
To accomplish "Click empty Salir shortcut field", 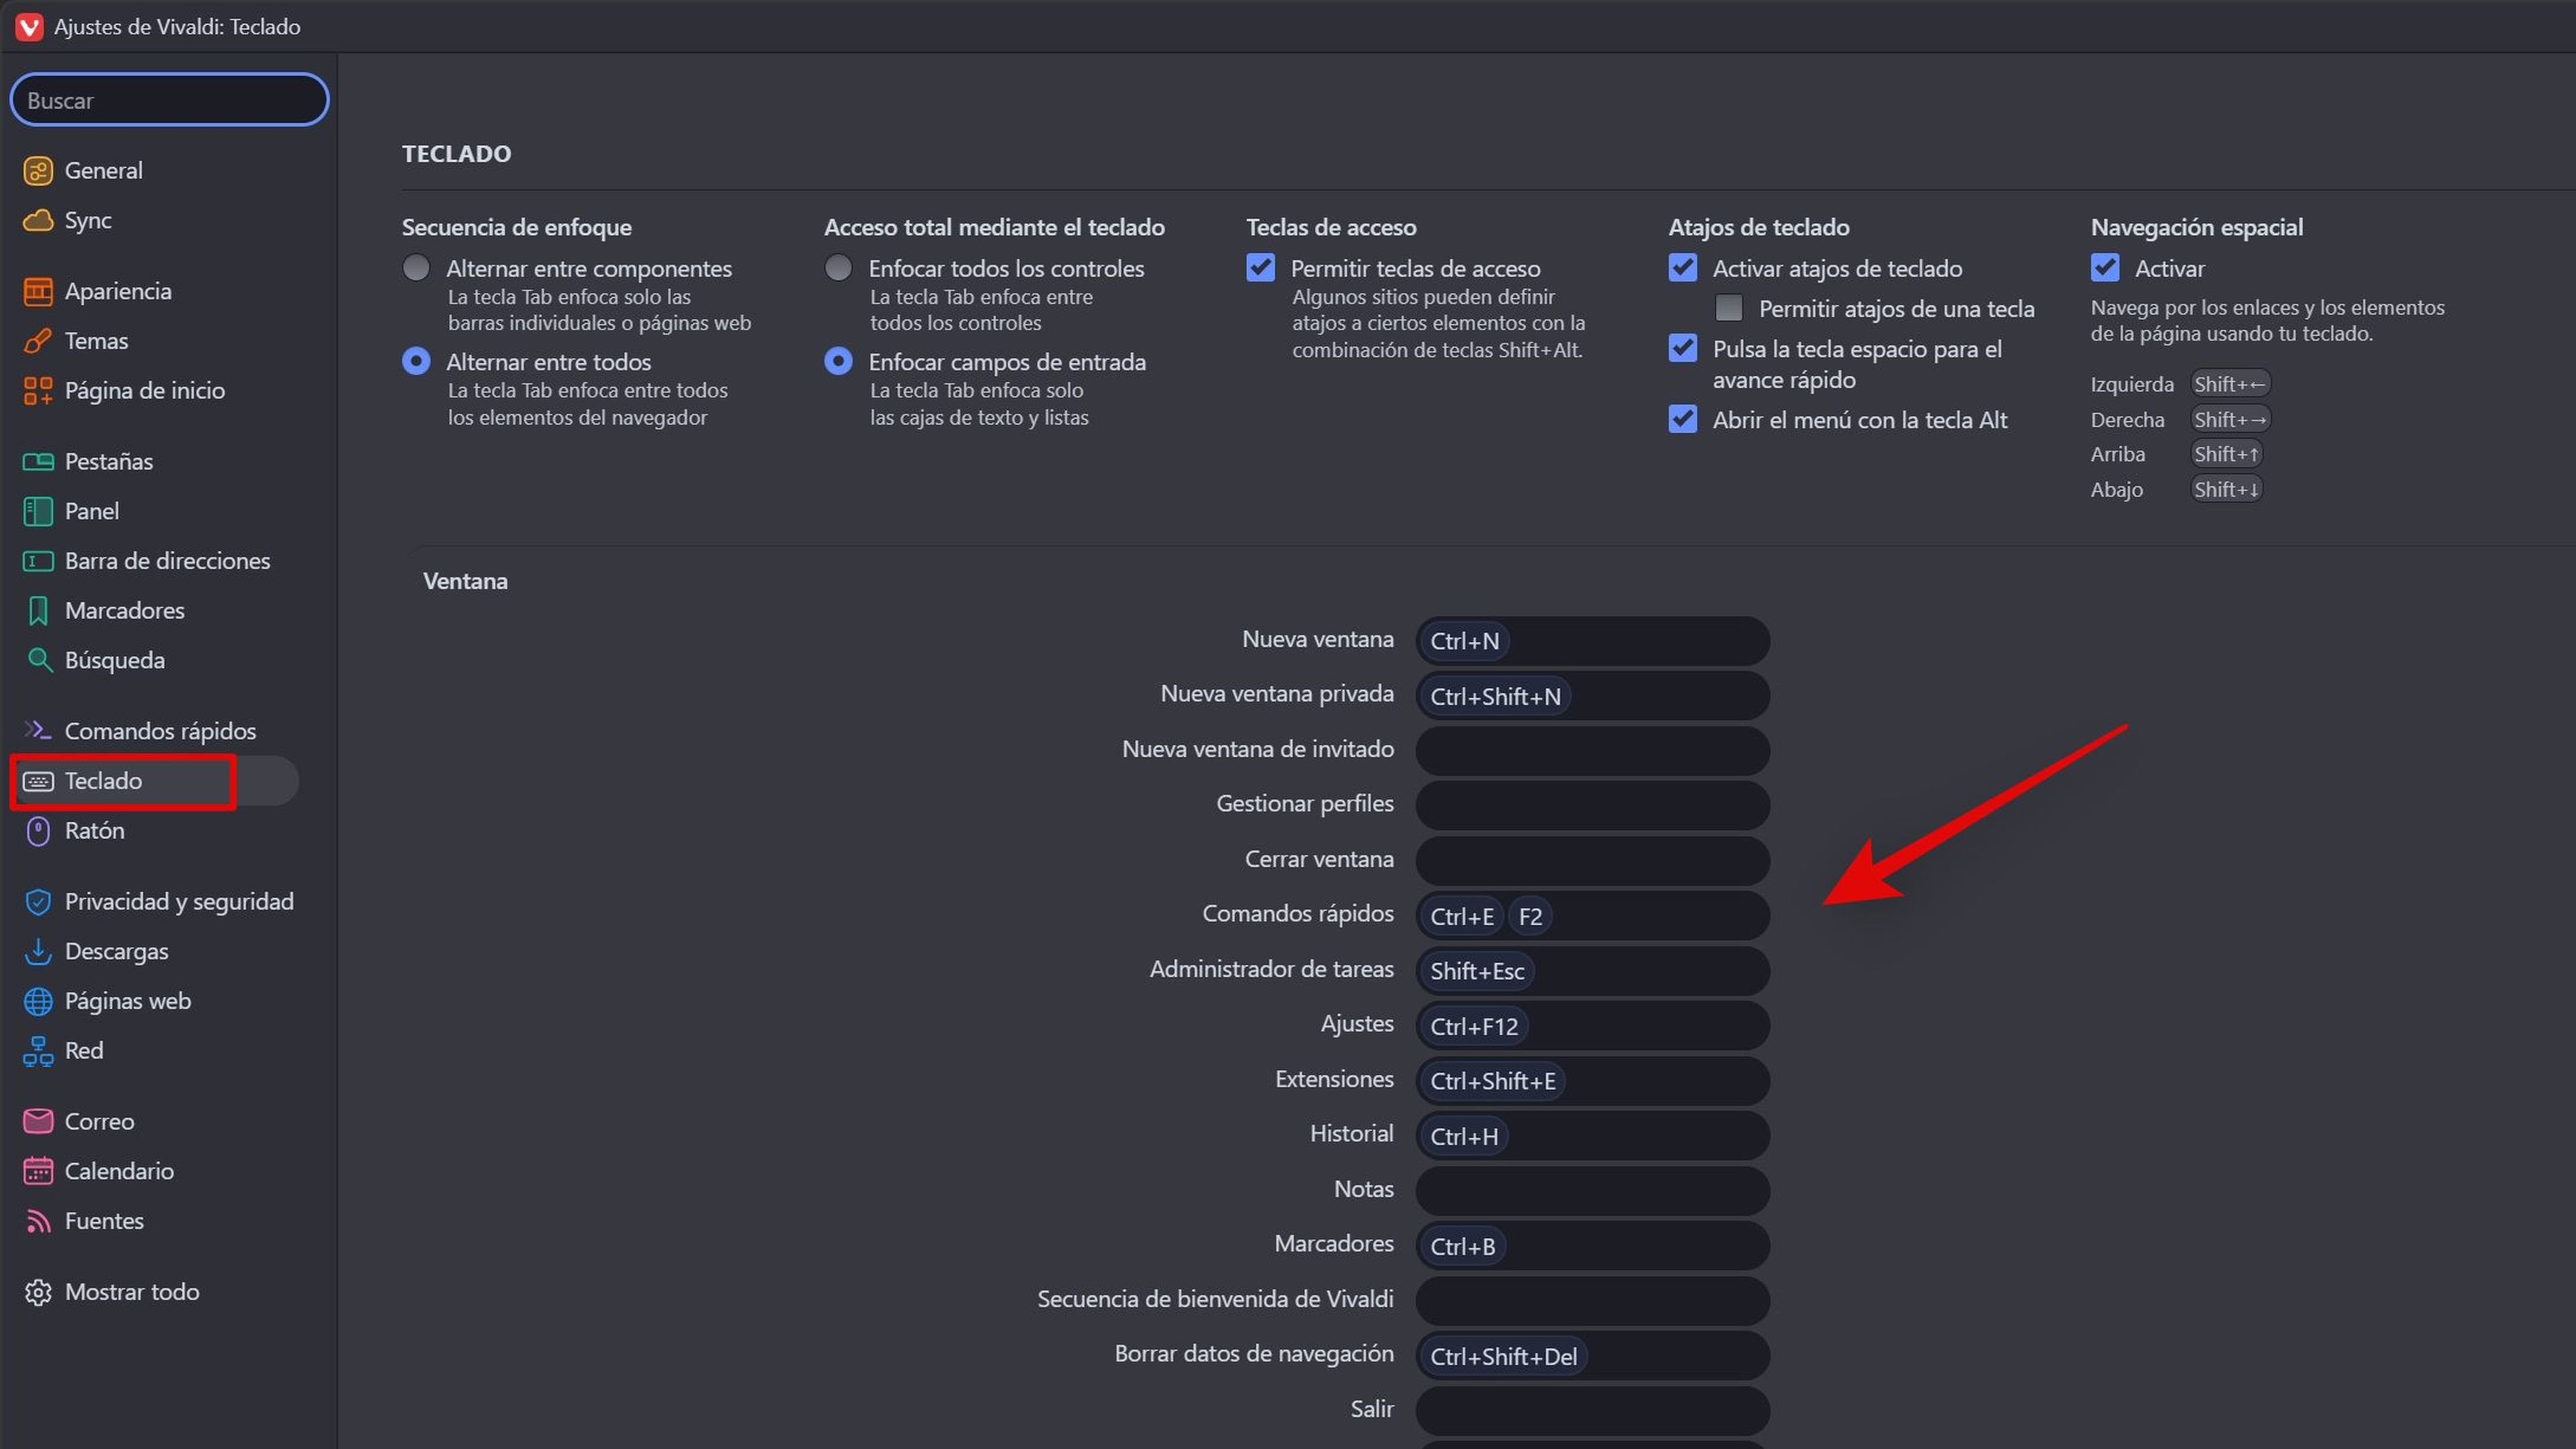I will pos(1593,1410).
